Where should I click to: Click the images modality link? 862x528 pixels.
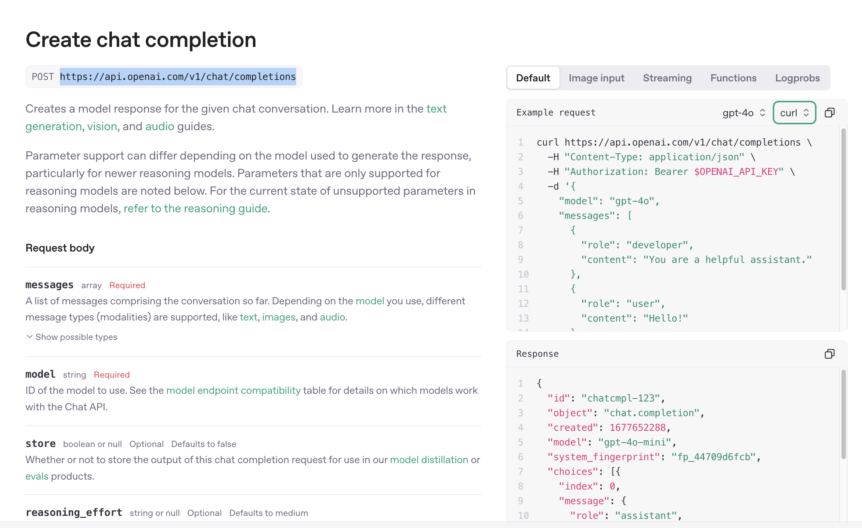click(x=278, y=317)
